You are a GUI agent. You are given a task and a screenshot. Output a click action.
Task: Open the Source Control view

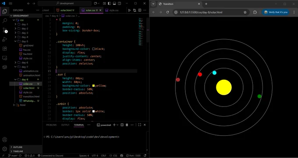coord(5,30)
